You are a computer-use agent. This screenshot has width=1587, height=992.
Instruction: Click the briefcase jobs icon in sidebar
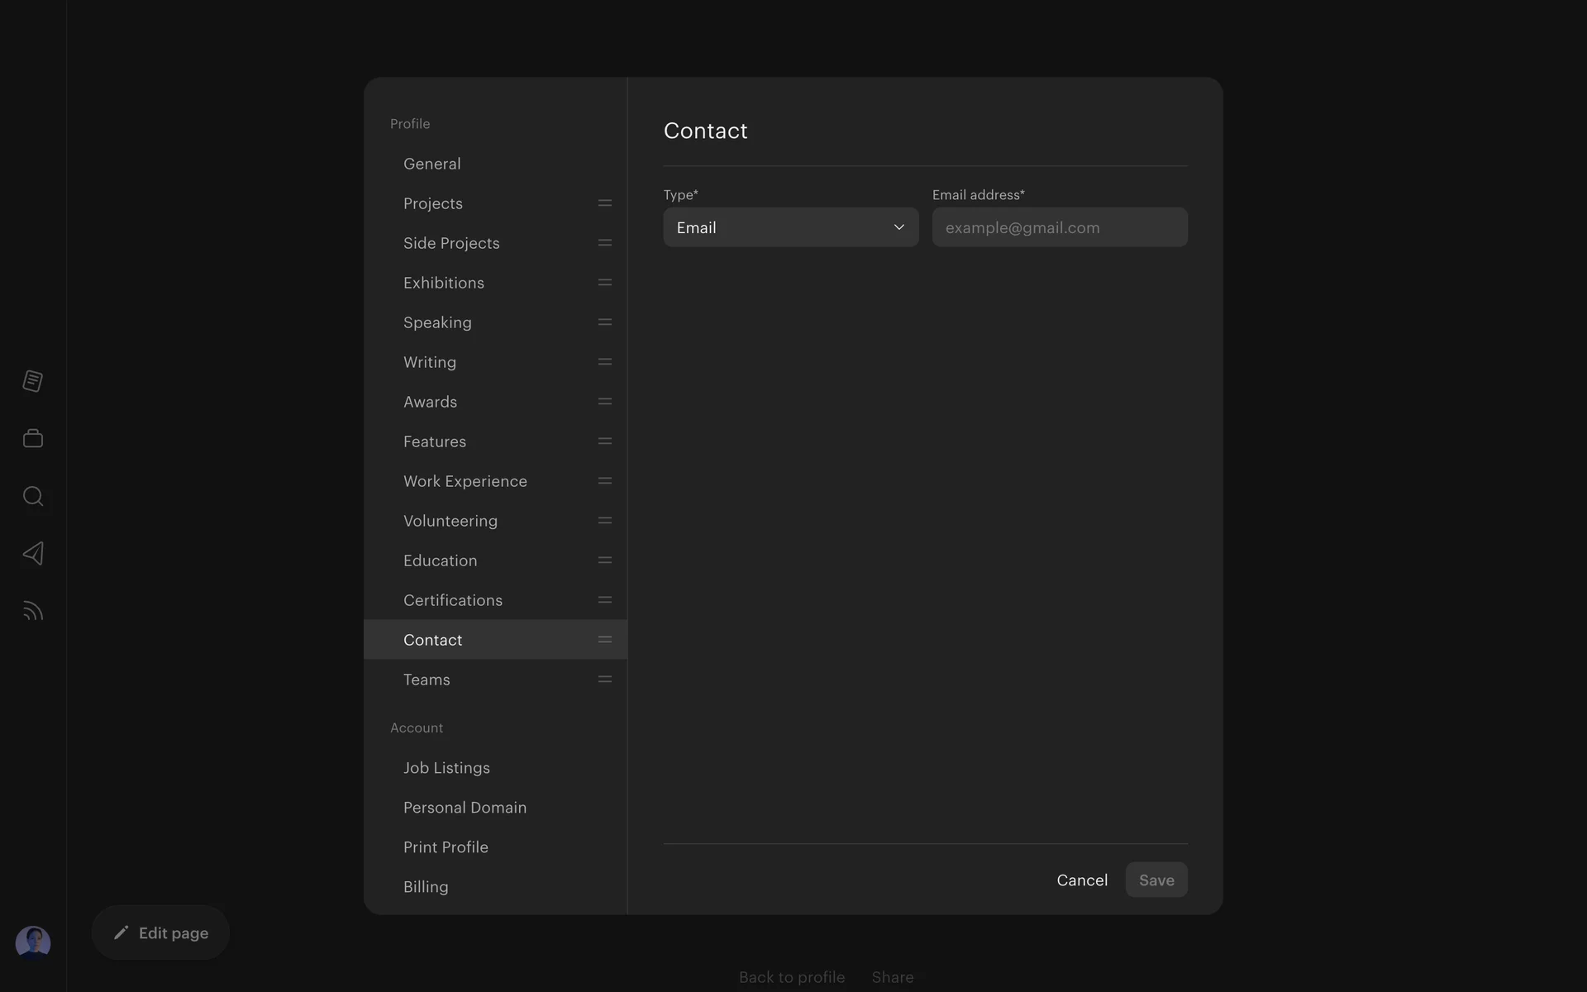tap(33, 438)
